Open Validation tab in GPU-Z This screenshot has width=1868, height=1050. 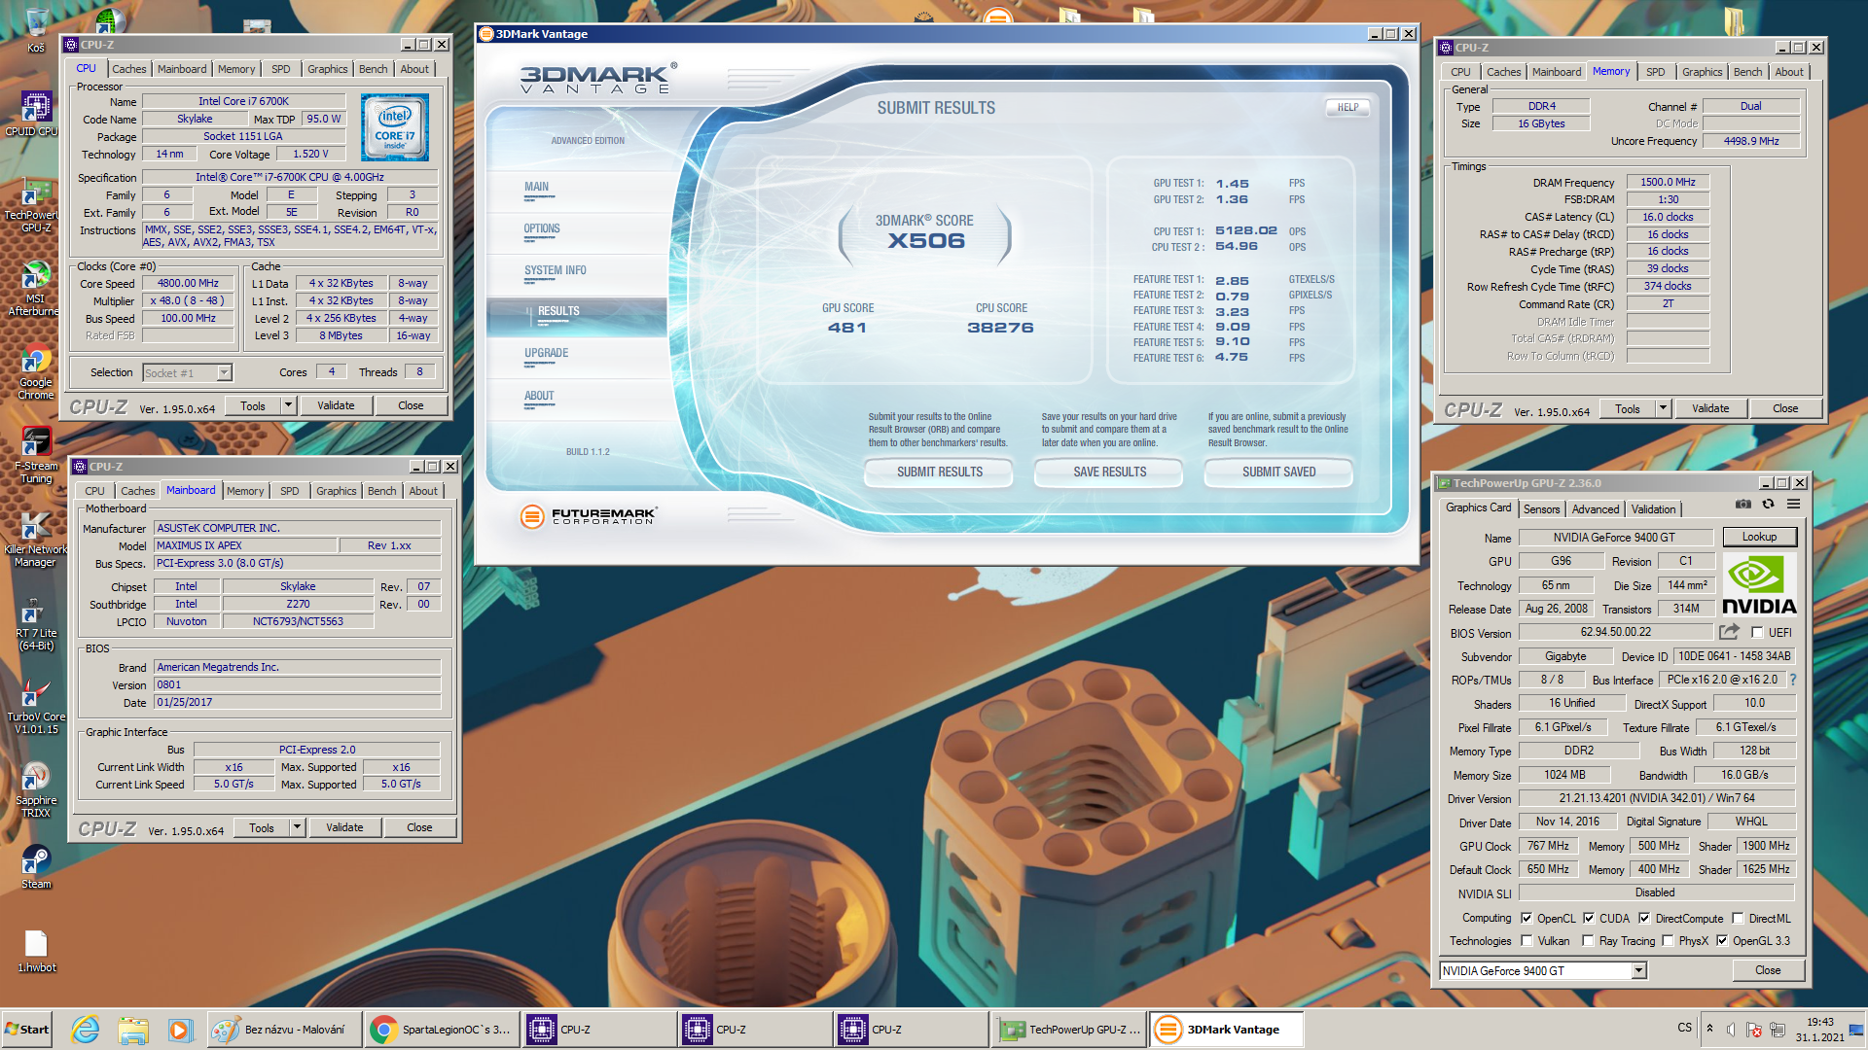tap(1653, 508)
